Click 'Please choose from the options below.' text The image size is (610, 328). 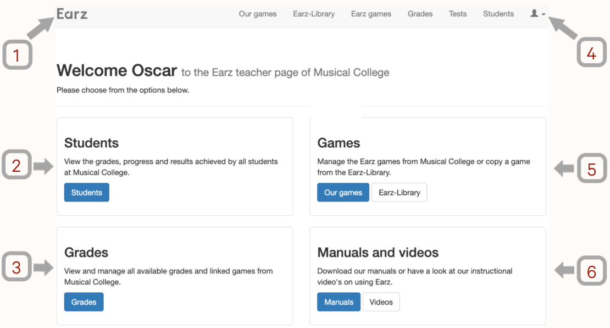tap(123, 90)
